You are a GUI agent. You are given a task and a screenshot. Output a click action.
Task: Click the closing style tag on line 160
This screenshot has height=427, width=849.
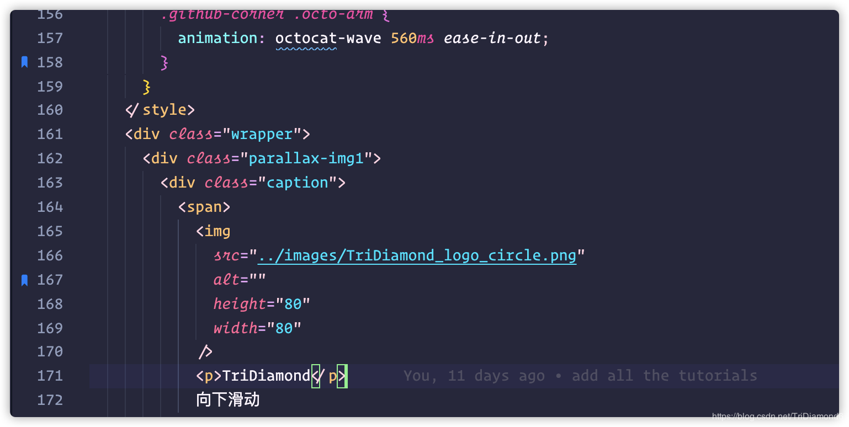point(160,110)
